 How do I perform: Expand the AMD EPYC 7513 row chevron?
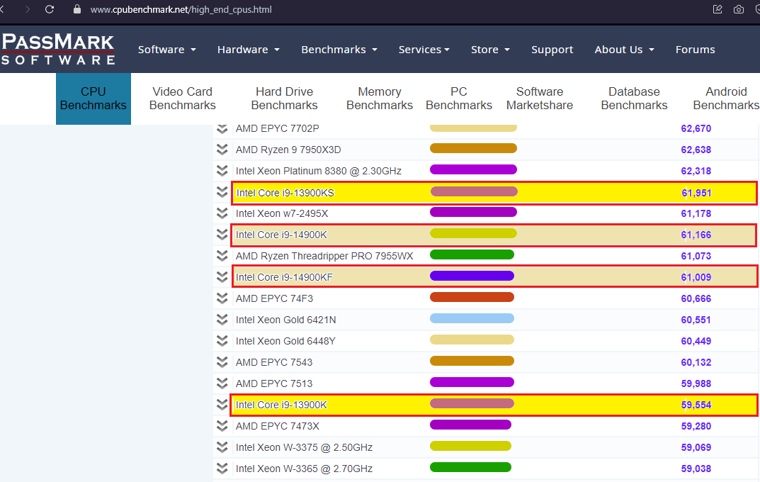[x=222, y=383]
